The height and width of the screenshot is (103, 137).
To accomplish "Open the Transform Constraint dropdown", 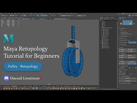I will pyautogui.click(x=132, y=42).
